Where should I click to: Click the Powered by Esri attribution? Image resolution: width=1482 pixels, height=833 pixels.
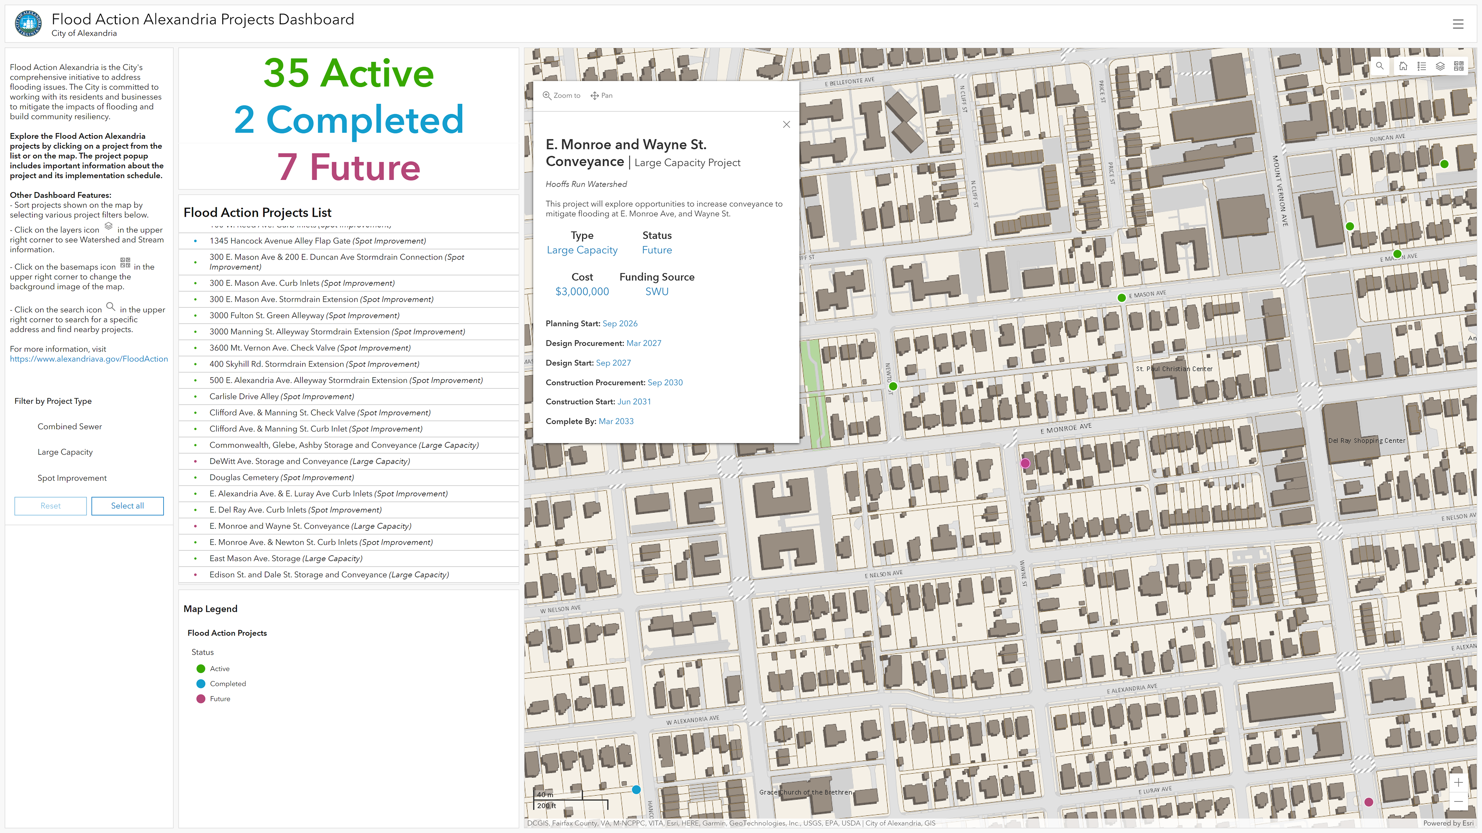point(1448,823)
